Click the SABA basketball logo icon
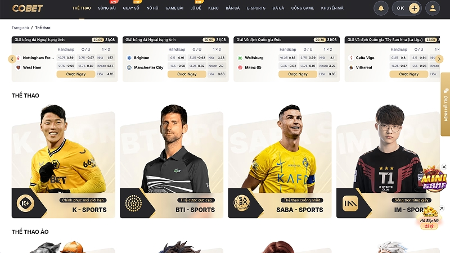The height and width of the screenshot is (253, 450). 242,203
